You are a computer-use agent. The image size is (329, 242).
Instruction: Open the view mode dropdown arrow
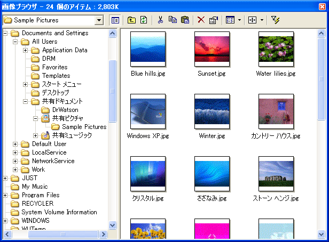tap(239, 20)
